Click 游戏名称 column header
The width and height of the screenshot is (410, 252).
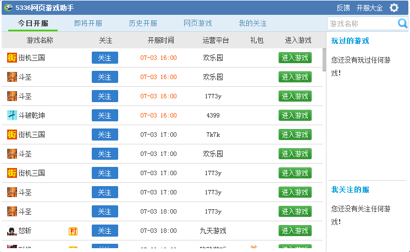point(40,40)
